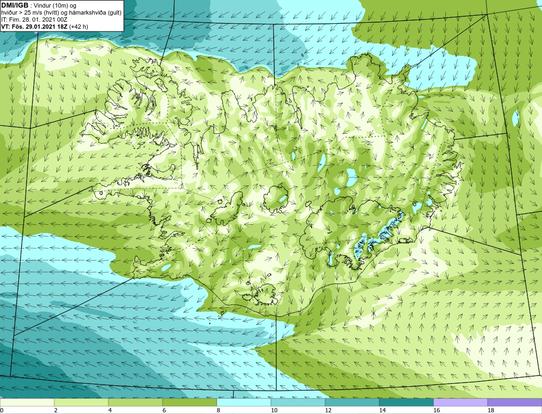Click the lavender 16–18 legend swatch
The image size is (542, 414).
[460, 402]
